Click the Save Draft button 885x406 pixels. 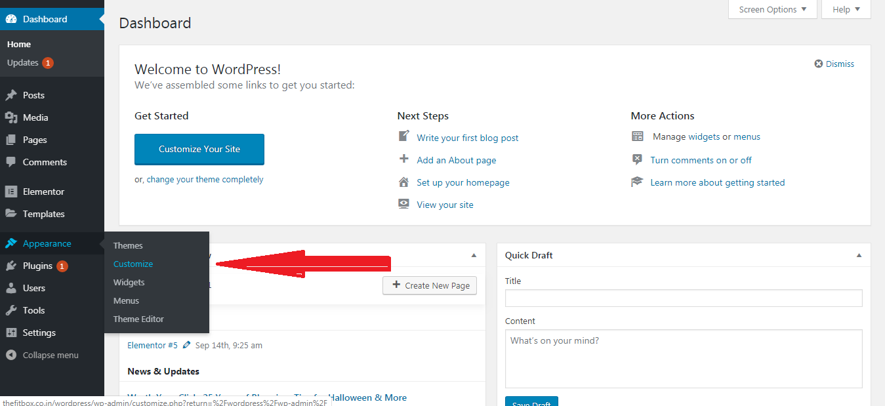[531, 401]
